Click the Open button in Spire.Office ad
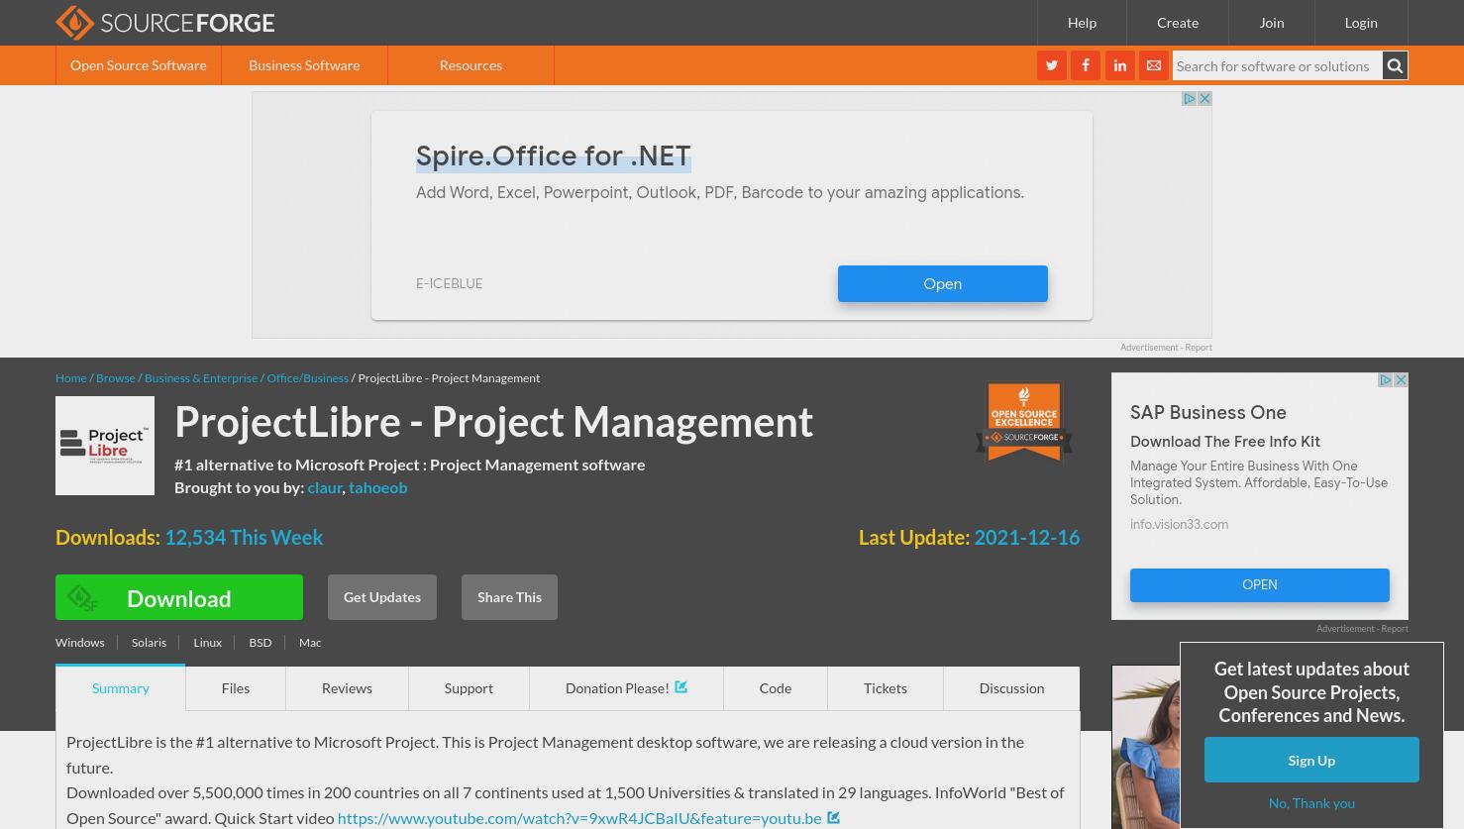1464x829 pixels. tap(943, 283)
